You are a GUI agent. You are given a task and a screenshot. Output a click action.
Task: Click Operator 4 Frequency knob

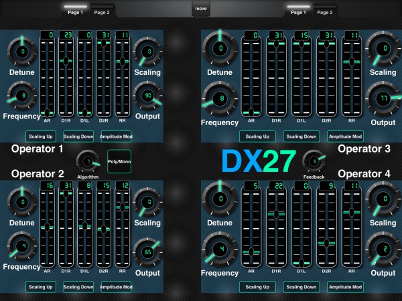click(220, 249)
